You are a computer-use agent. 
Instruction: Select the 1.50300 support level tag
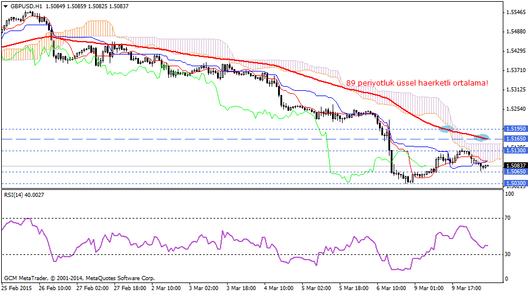[516, 183]
